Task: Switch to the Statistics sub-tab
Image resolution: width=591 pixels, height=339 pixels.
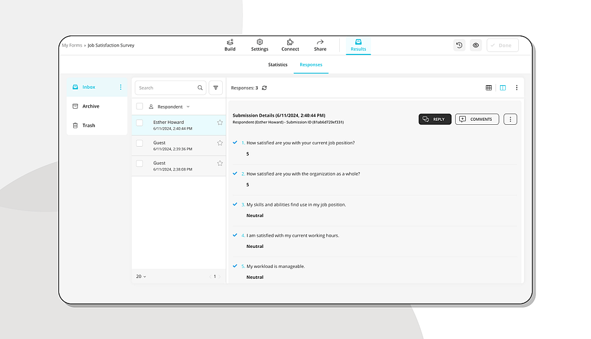Action: pos(278,64)
